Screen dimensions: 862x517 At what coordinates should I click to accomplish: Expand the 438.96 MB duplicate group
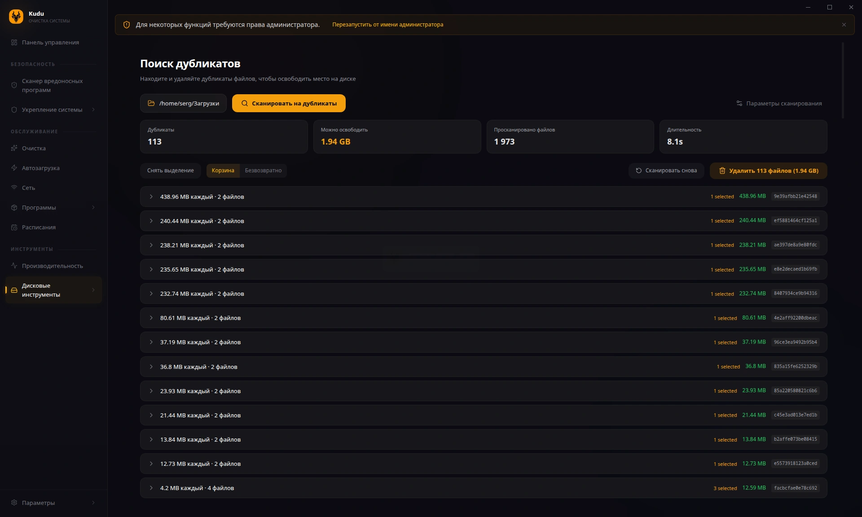[151, 197]
